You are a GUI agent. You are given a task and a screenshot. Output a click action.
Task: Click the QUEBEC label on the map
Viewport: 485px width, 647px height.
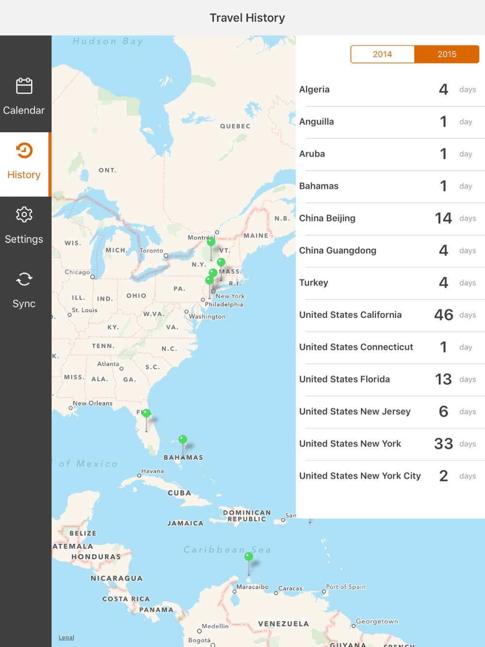[x=235, y=126]
